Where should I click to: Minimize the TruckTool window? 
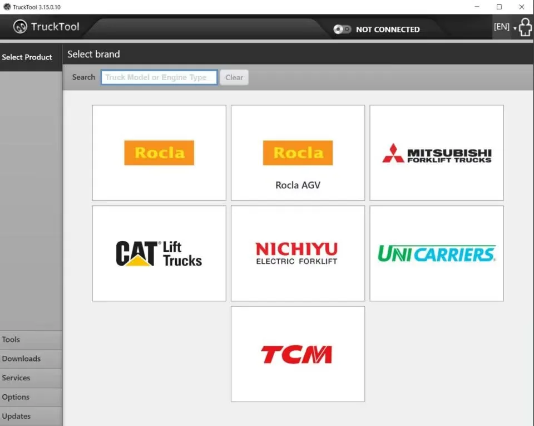pos(477,7)
